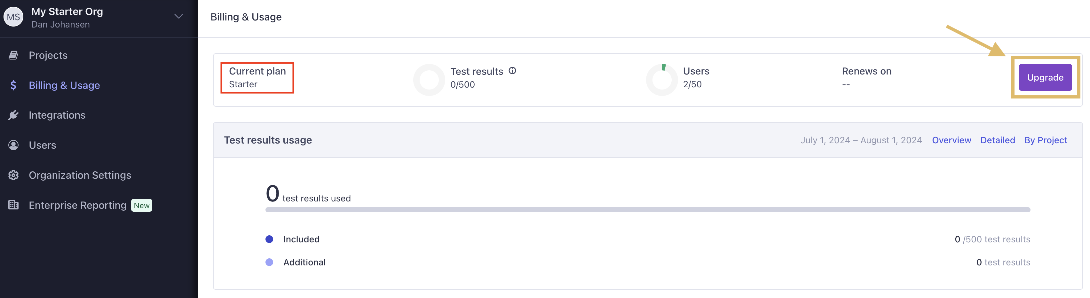Click the Included legend color dot
This screenshot has width=1090, height=298.
point(269,239)
